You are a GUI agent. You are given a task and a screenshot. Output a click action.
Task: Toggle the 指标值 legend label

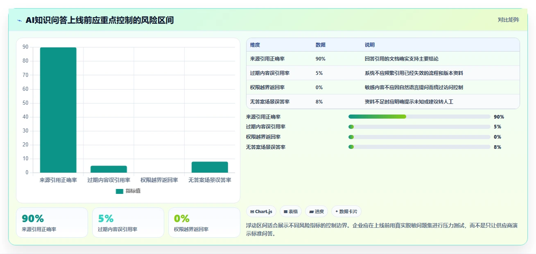[x=133, y=191]
